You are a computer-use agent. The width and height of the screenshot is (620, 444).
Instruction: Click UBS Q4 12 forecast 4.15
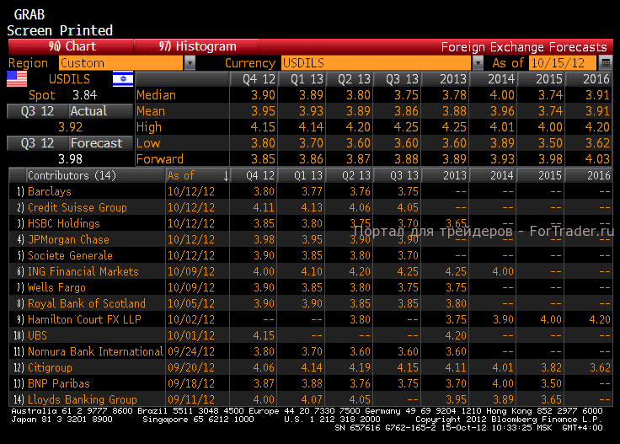(264, 335)
